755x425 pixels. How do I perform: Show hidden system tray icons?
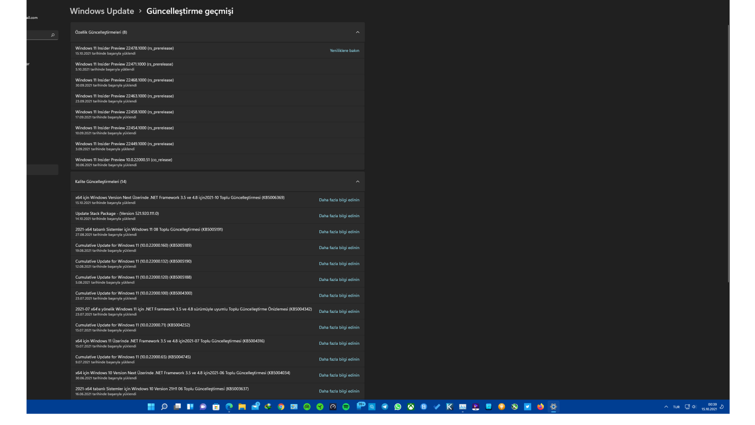tap(666, 407)
